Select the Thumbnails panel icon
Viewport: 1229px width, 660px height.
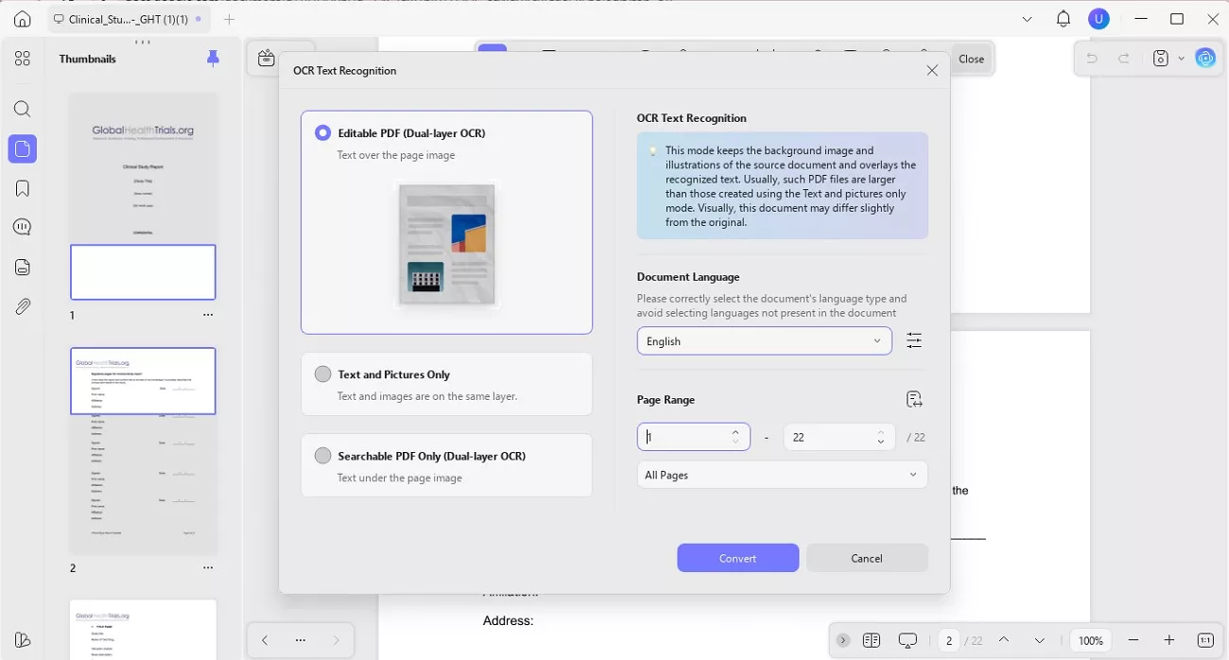(23, 148)
